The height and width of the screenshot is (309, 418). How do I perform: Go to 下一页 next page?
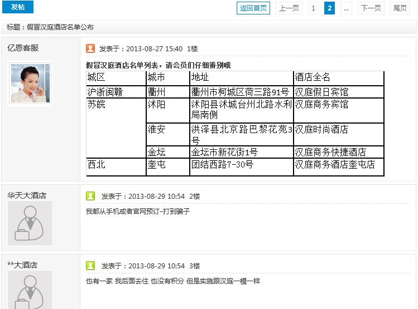[x=371, y=8]
